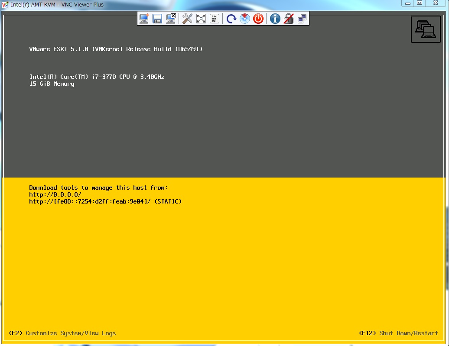The height and width of the screenshot is (346, 449).
Task: Click the Intel Core i7-3770 CPU text
Action: 97,77
